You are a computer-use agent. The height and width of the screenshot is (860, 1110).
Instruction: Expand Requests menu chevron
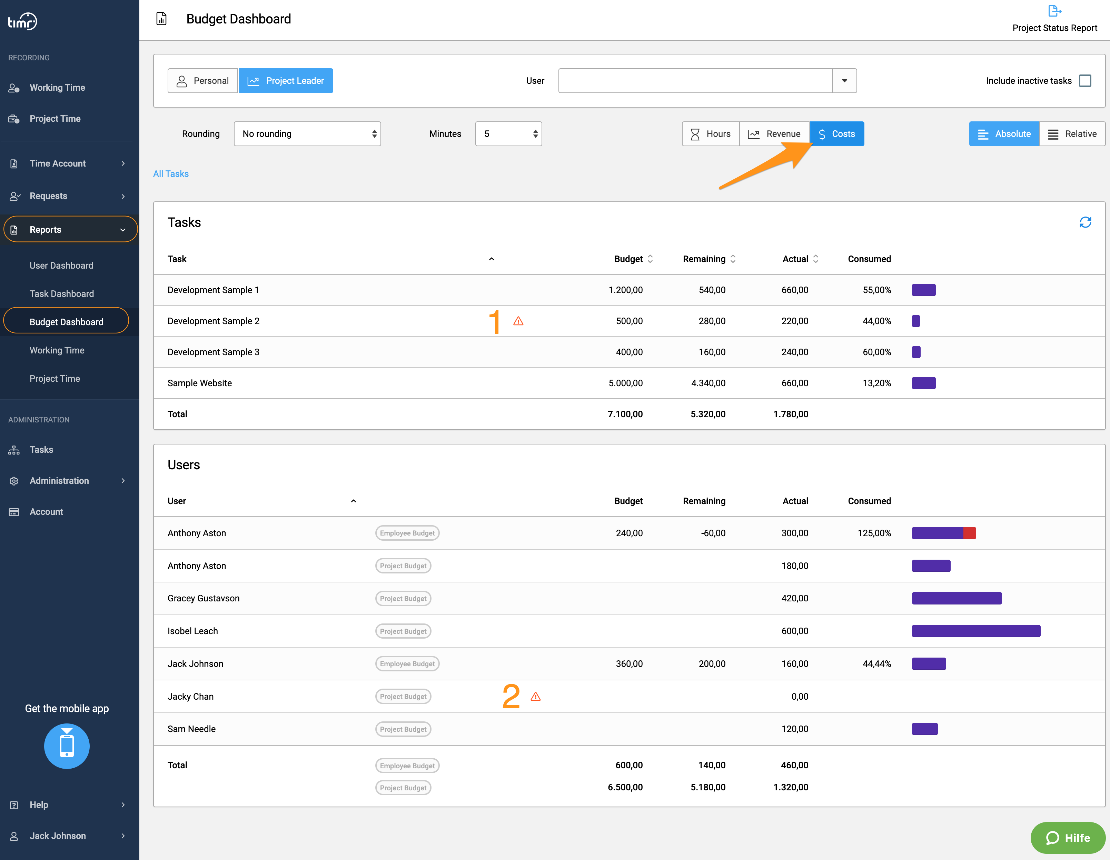[x=123, y=196]
